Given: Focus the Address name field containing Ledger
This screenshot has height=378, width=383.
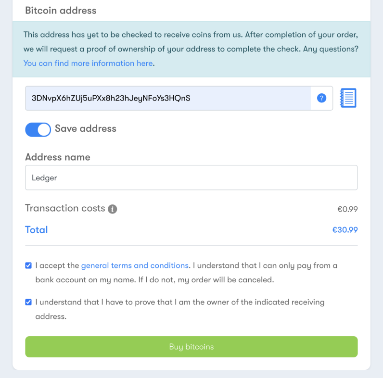Looking at the screenshot, I should (191, 178).
